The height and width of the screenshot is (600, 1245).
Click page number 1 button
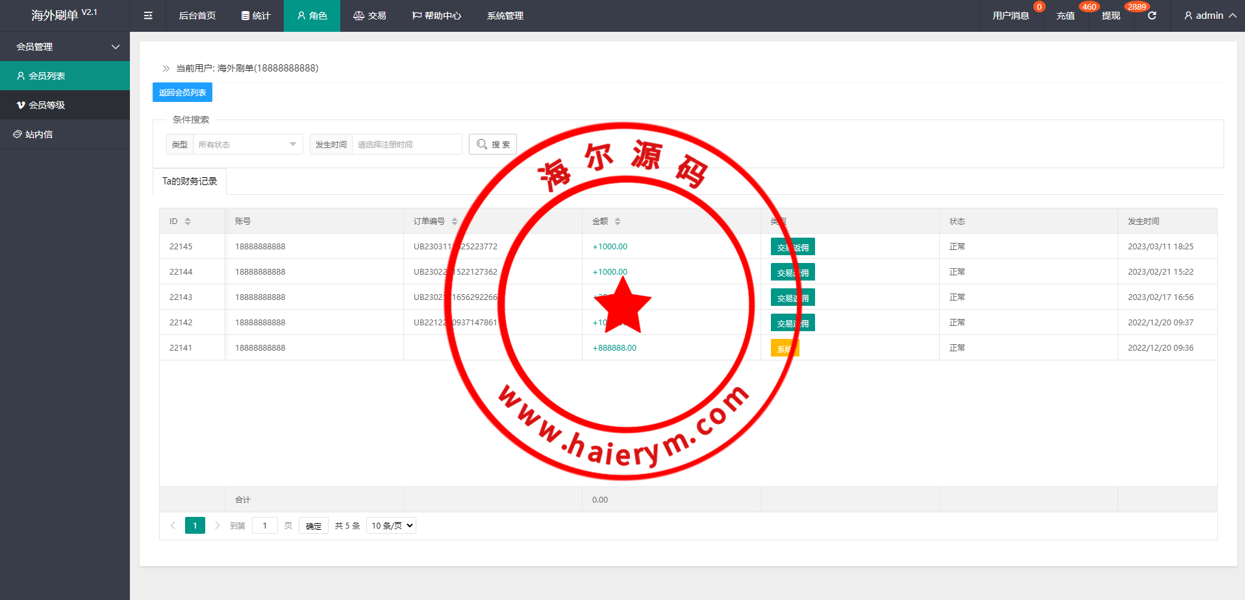pos(195,525)
